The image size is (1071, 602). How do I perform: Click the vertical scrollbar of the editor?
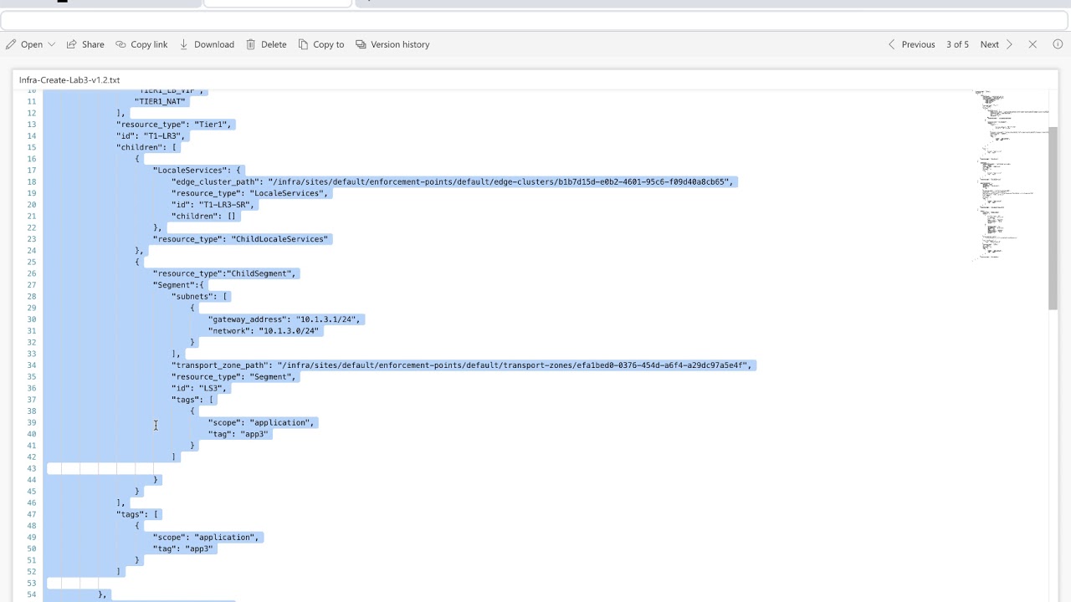coord(1053,217)
